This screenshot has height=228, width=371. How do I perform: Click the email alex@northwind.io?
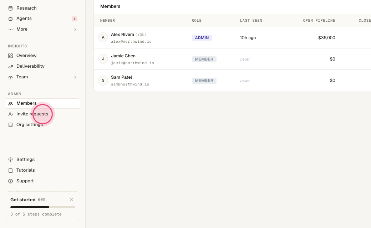point(131,42)
